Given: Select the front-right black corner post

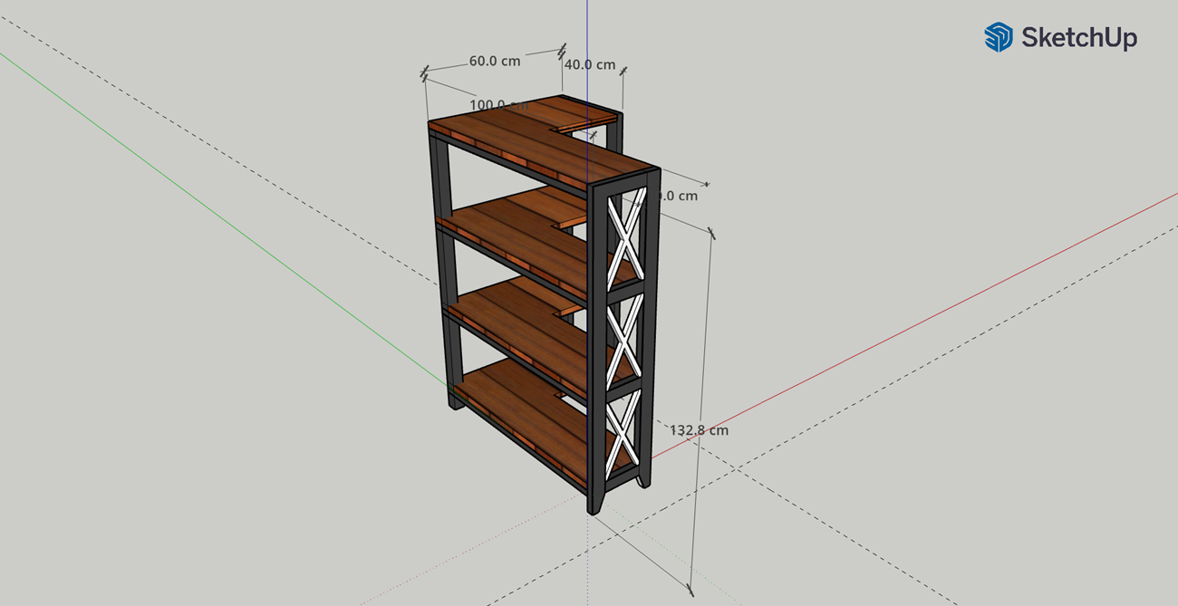Looking at the screenshot, I should click(598, 362).
